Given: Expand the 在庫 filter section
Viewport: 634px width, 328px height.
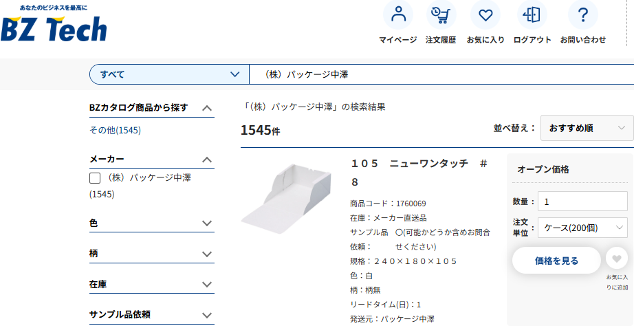Looking at the screenshot, I should click(206, 285).
